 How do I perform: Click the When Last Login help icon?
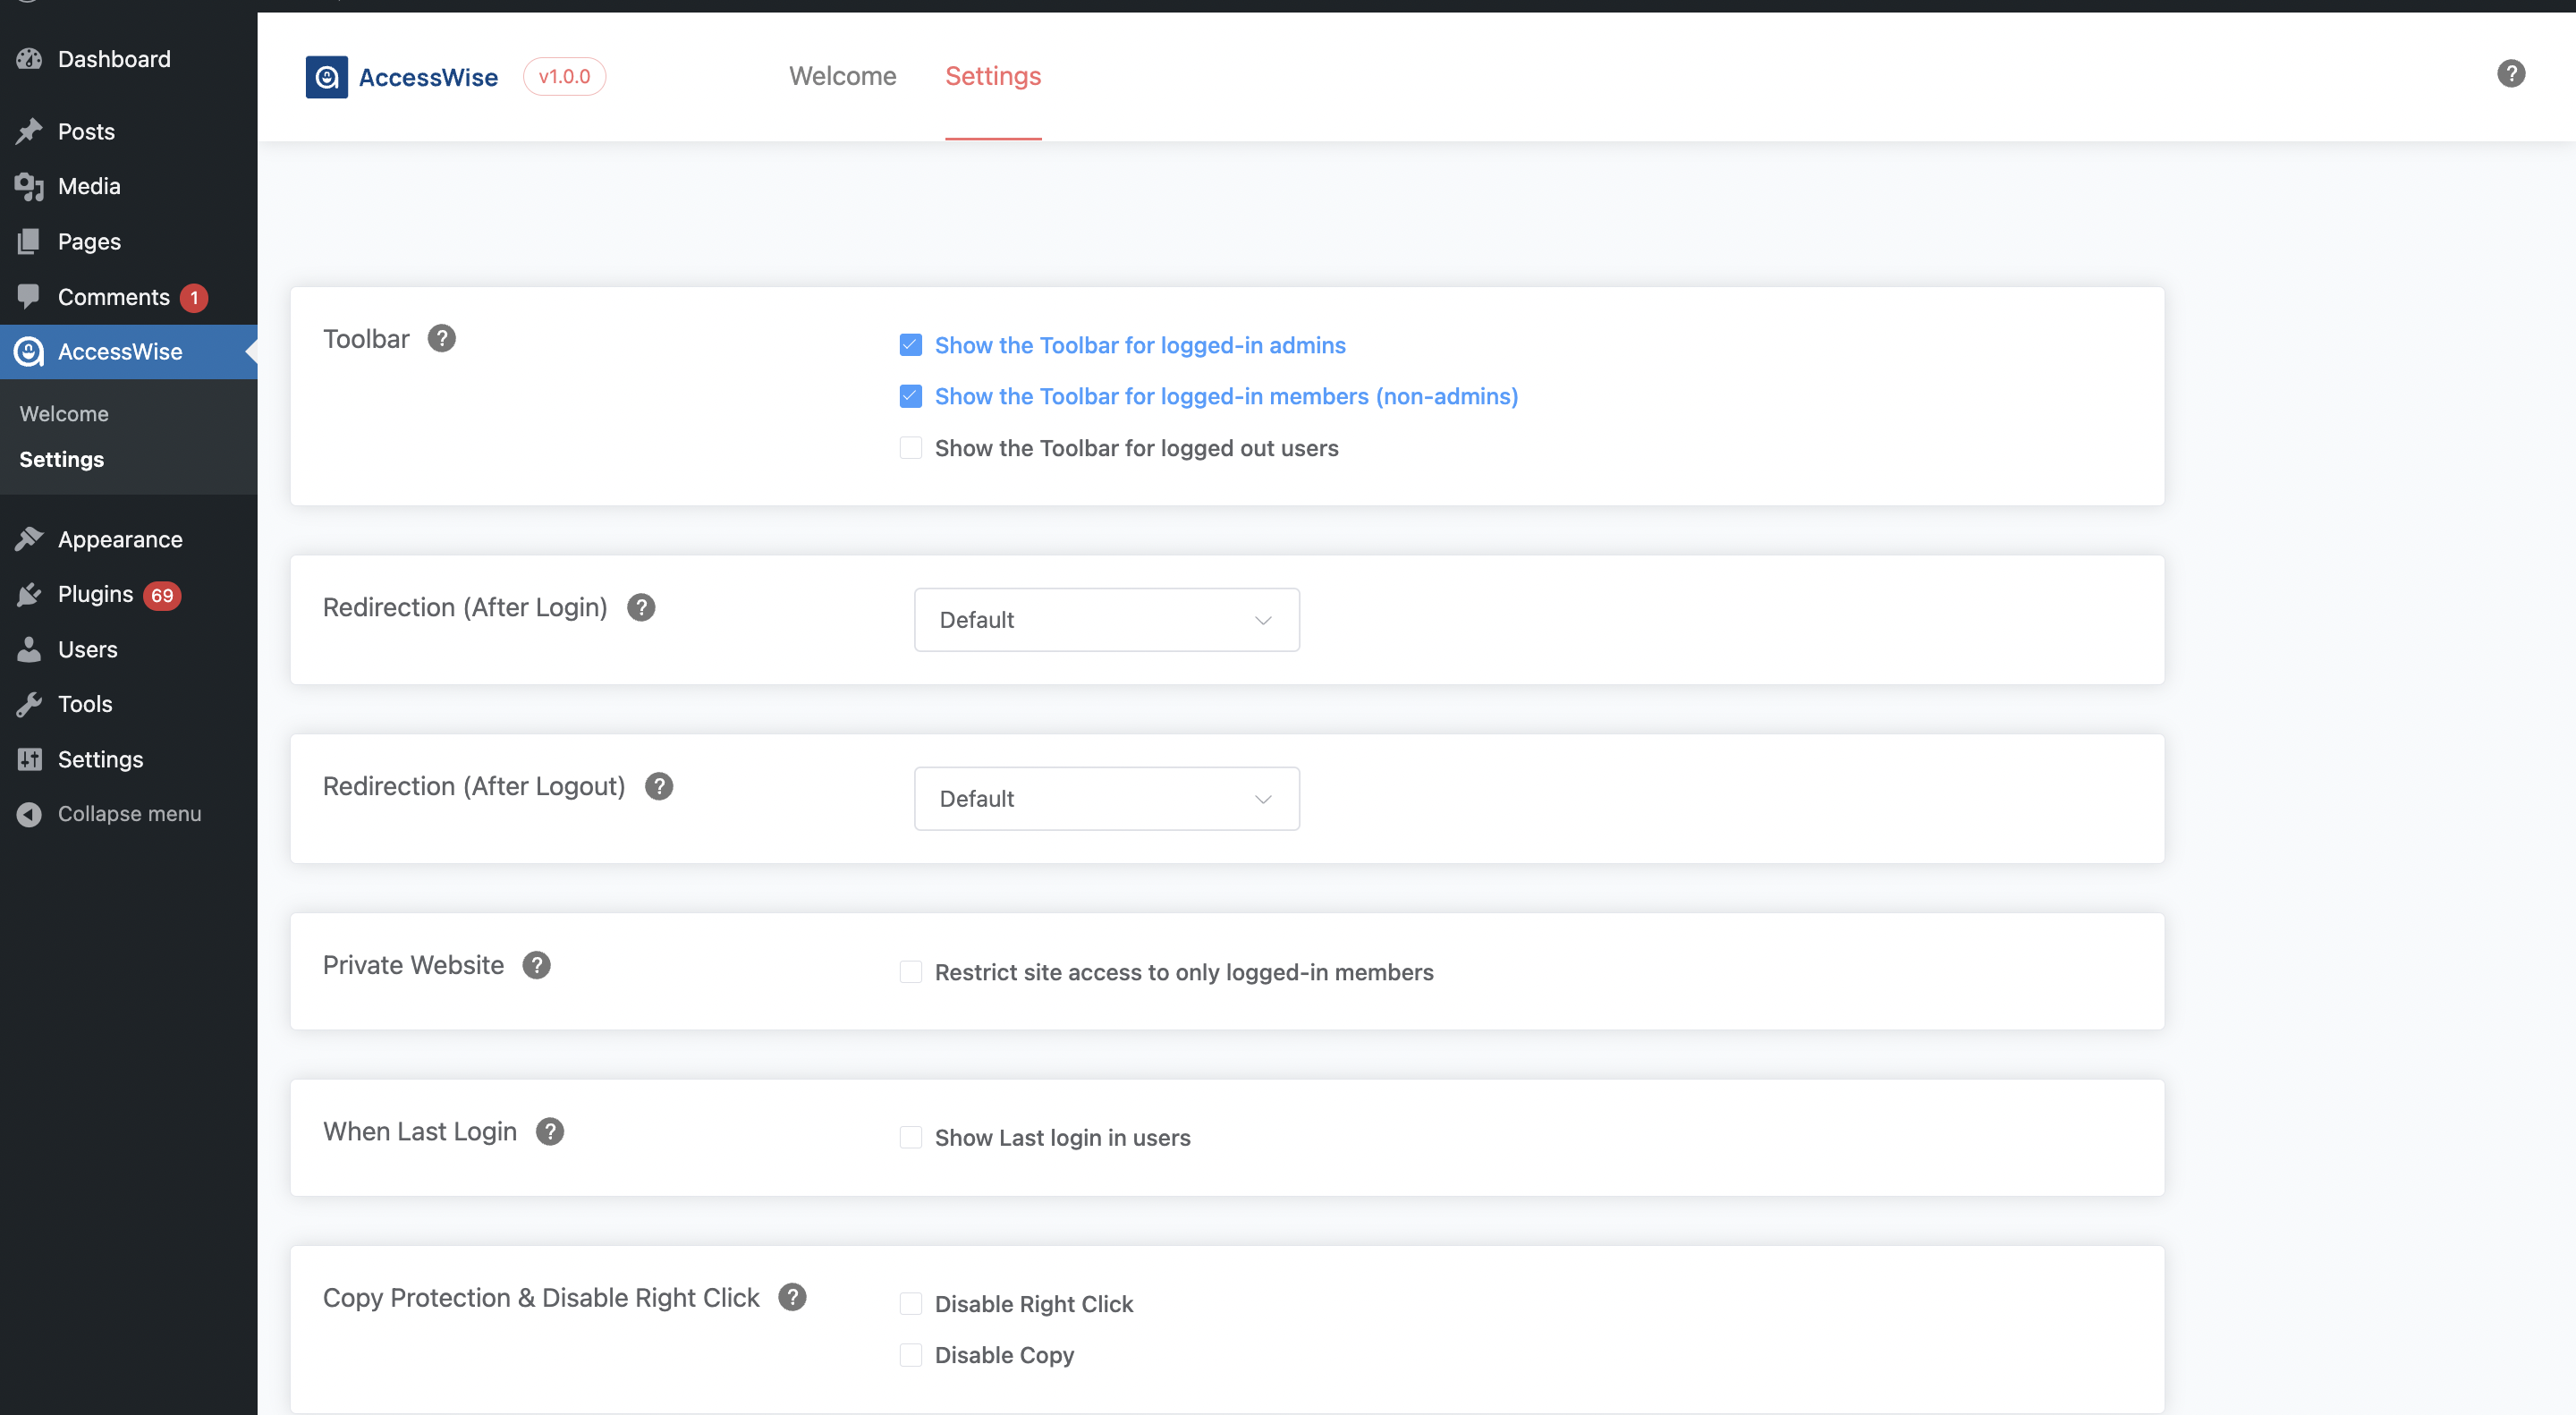point(550,1131)
